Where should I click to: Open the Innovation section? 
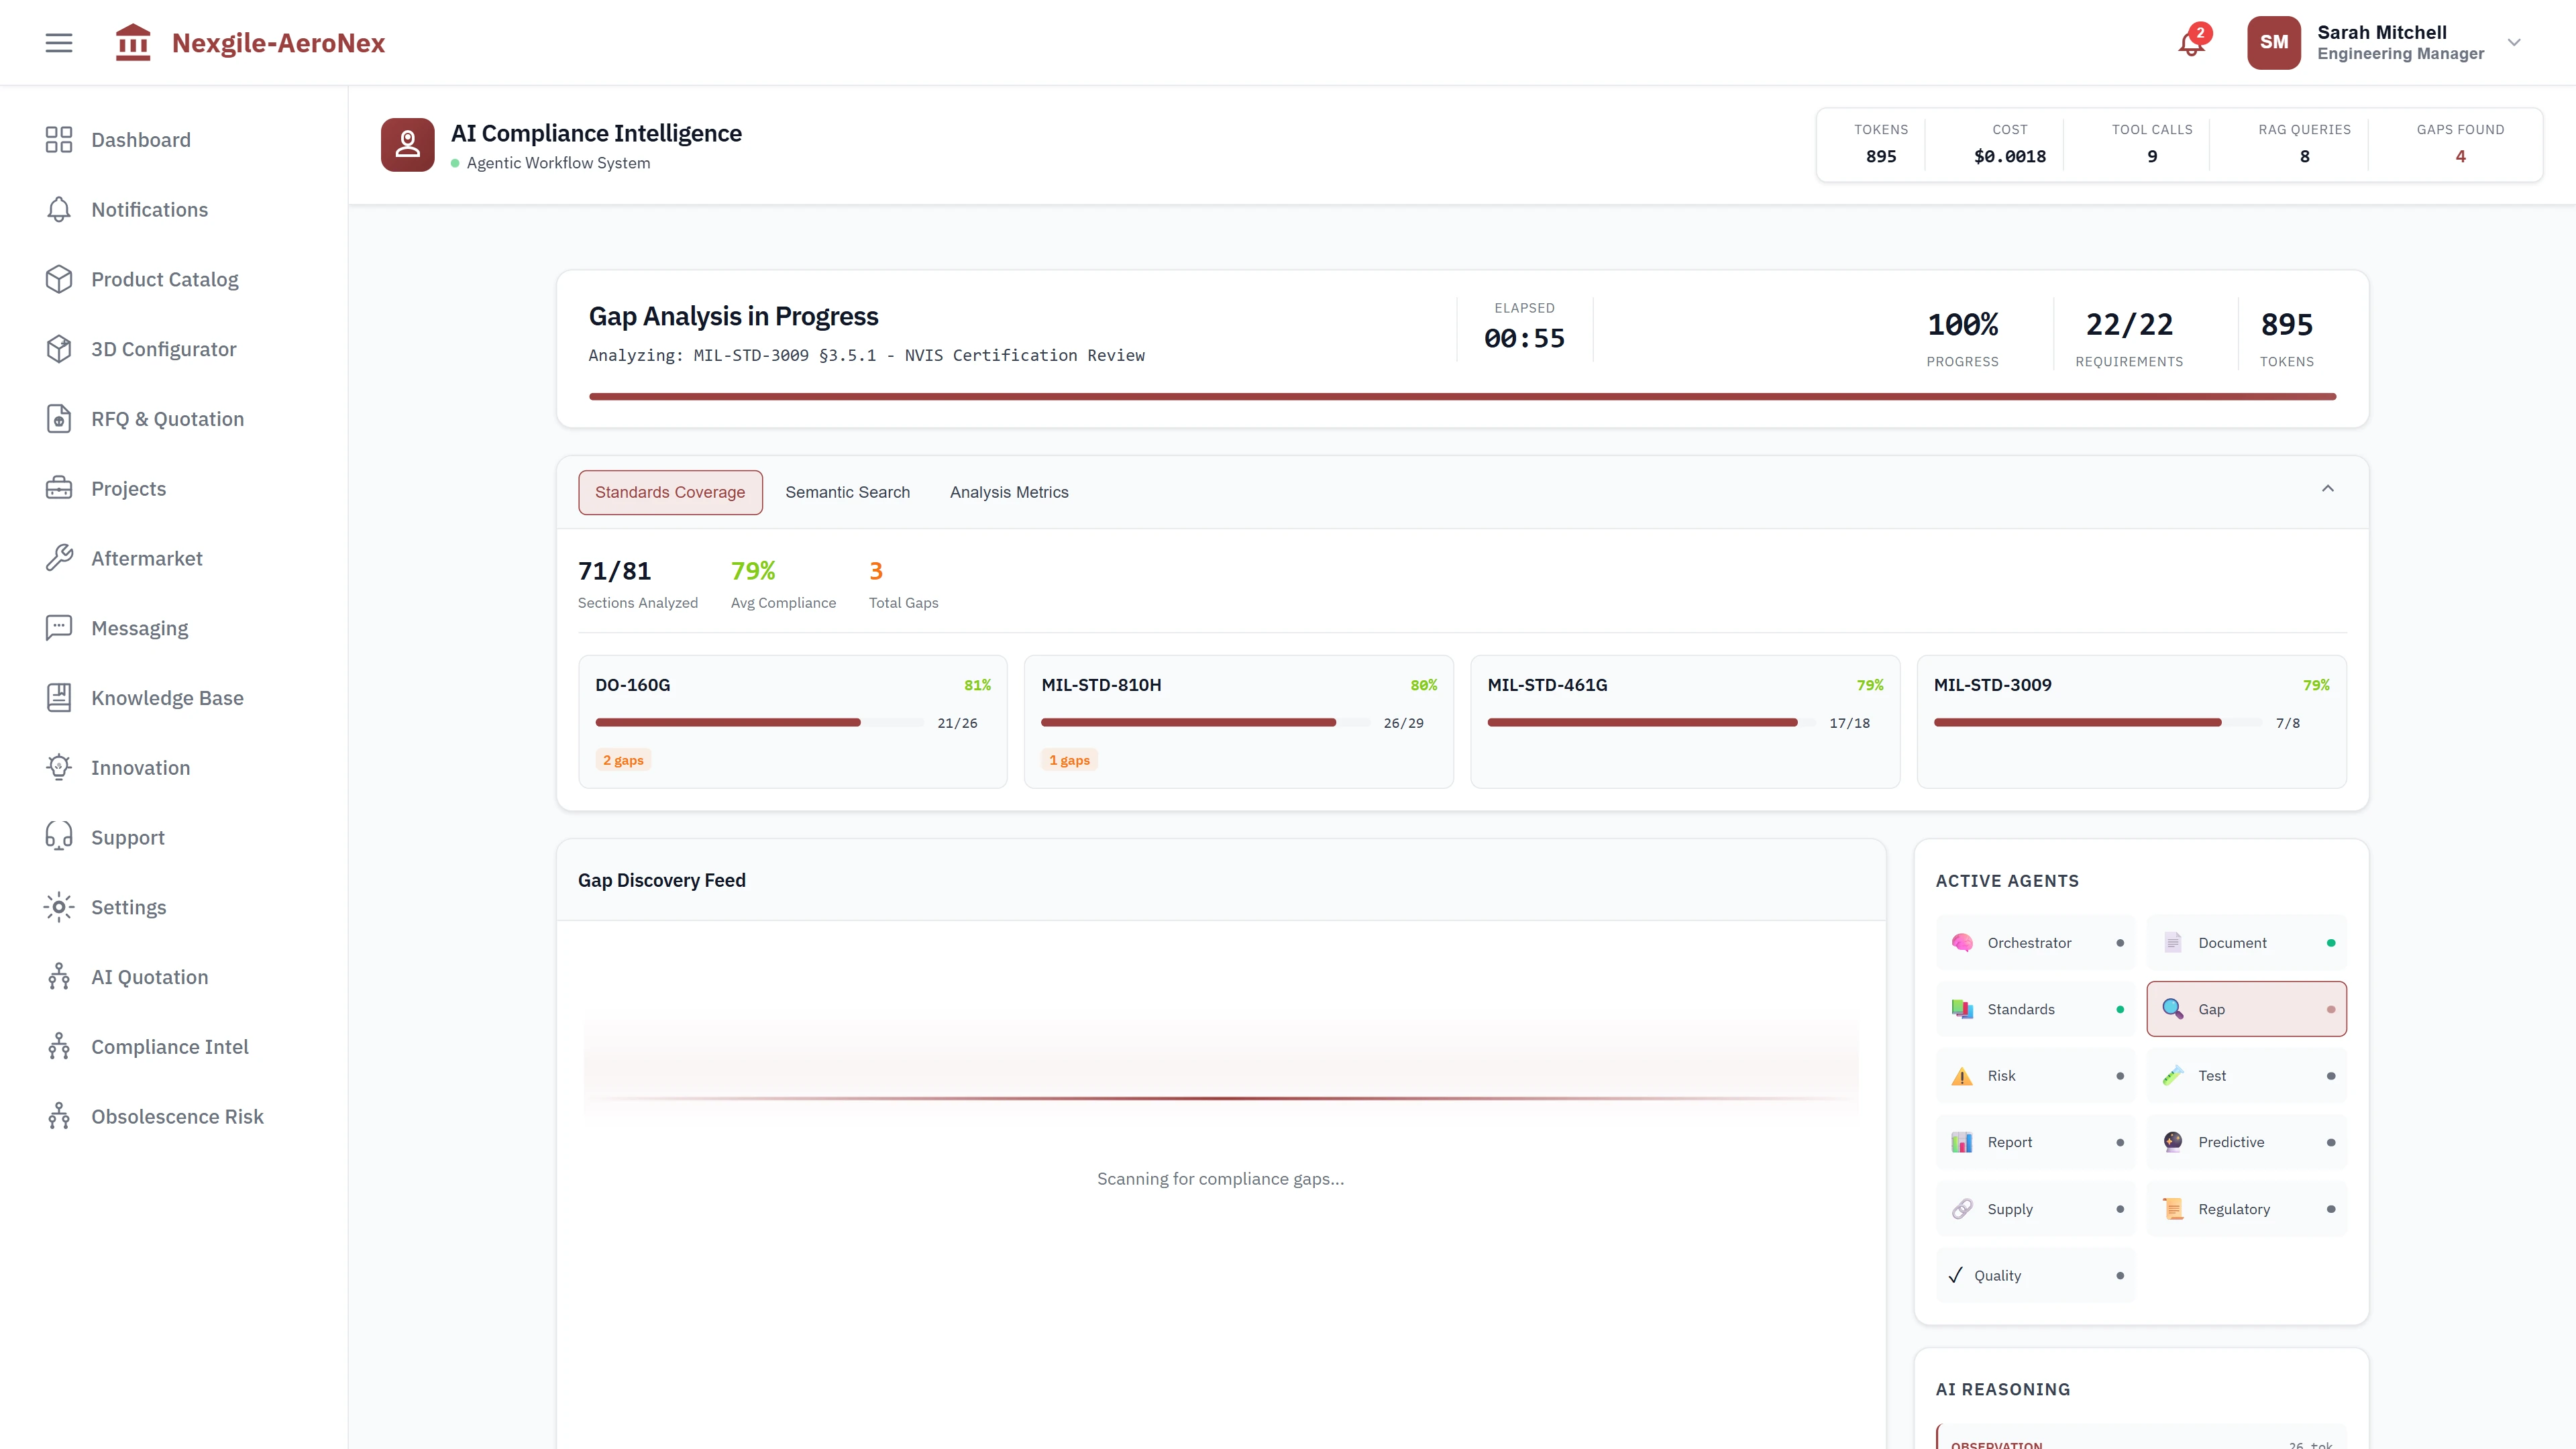coord(140,767)
